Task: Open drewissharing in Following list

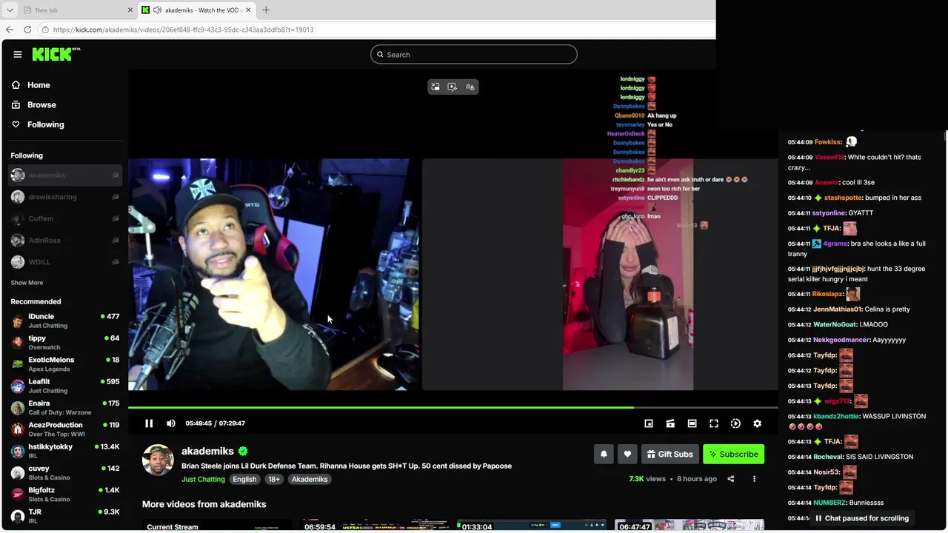Action: pyautogui.click(x=65, y=197)
